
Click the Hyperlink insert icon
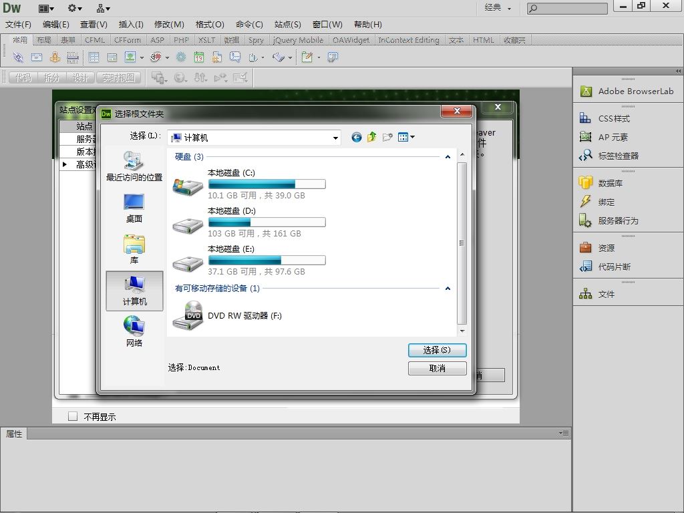[18, 57]
